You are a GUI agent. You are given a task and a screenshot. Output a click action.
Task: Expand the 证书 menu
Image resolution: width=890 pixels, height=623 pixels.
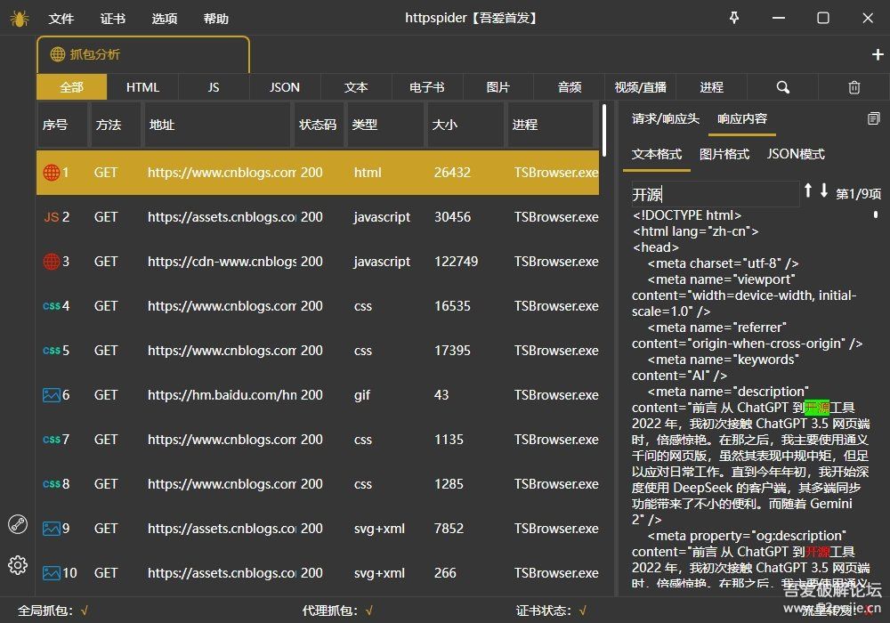[x=113, y=19]
